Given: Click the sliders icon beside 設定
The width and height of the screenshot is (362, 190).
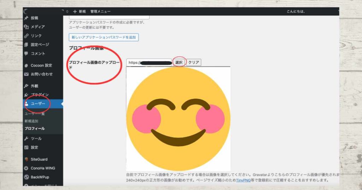Looking at the screenshot, I should 26,147.
